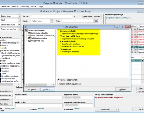Click the Statisztikák listái group heading
Screen dimensions: 144x113
[67, 42]
